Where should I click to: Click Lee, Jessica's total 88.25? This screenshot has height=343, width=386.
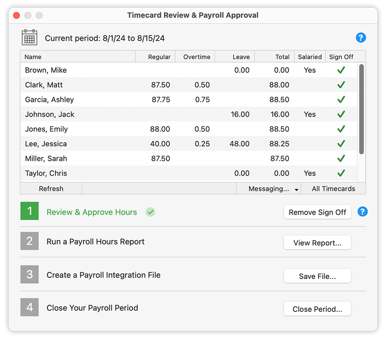tap(279, 144)
